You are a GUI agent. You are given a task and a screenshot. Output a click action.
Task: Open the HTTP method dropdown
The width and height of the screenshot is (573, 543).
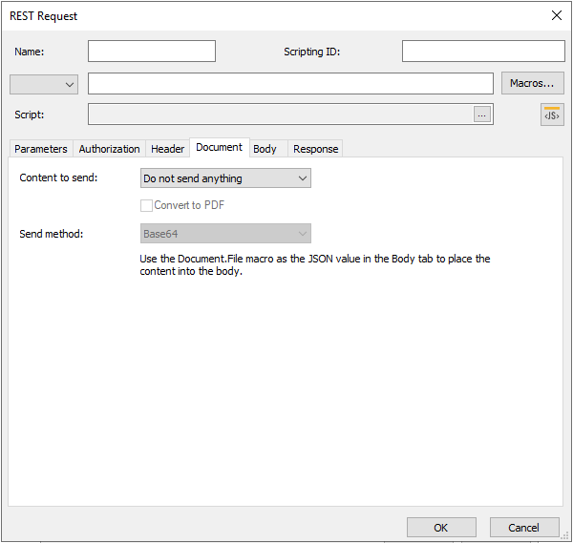coord(44,85)
